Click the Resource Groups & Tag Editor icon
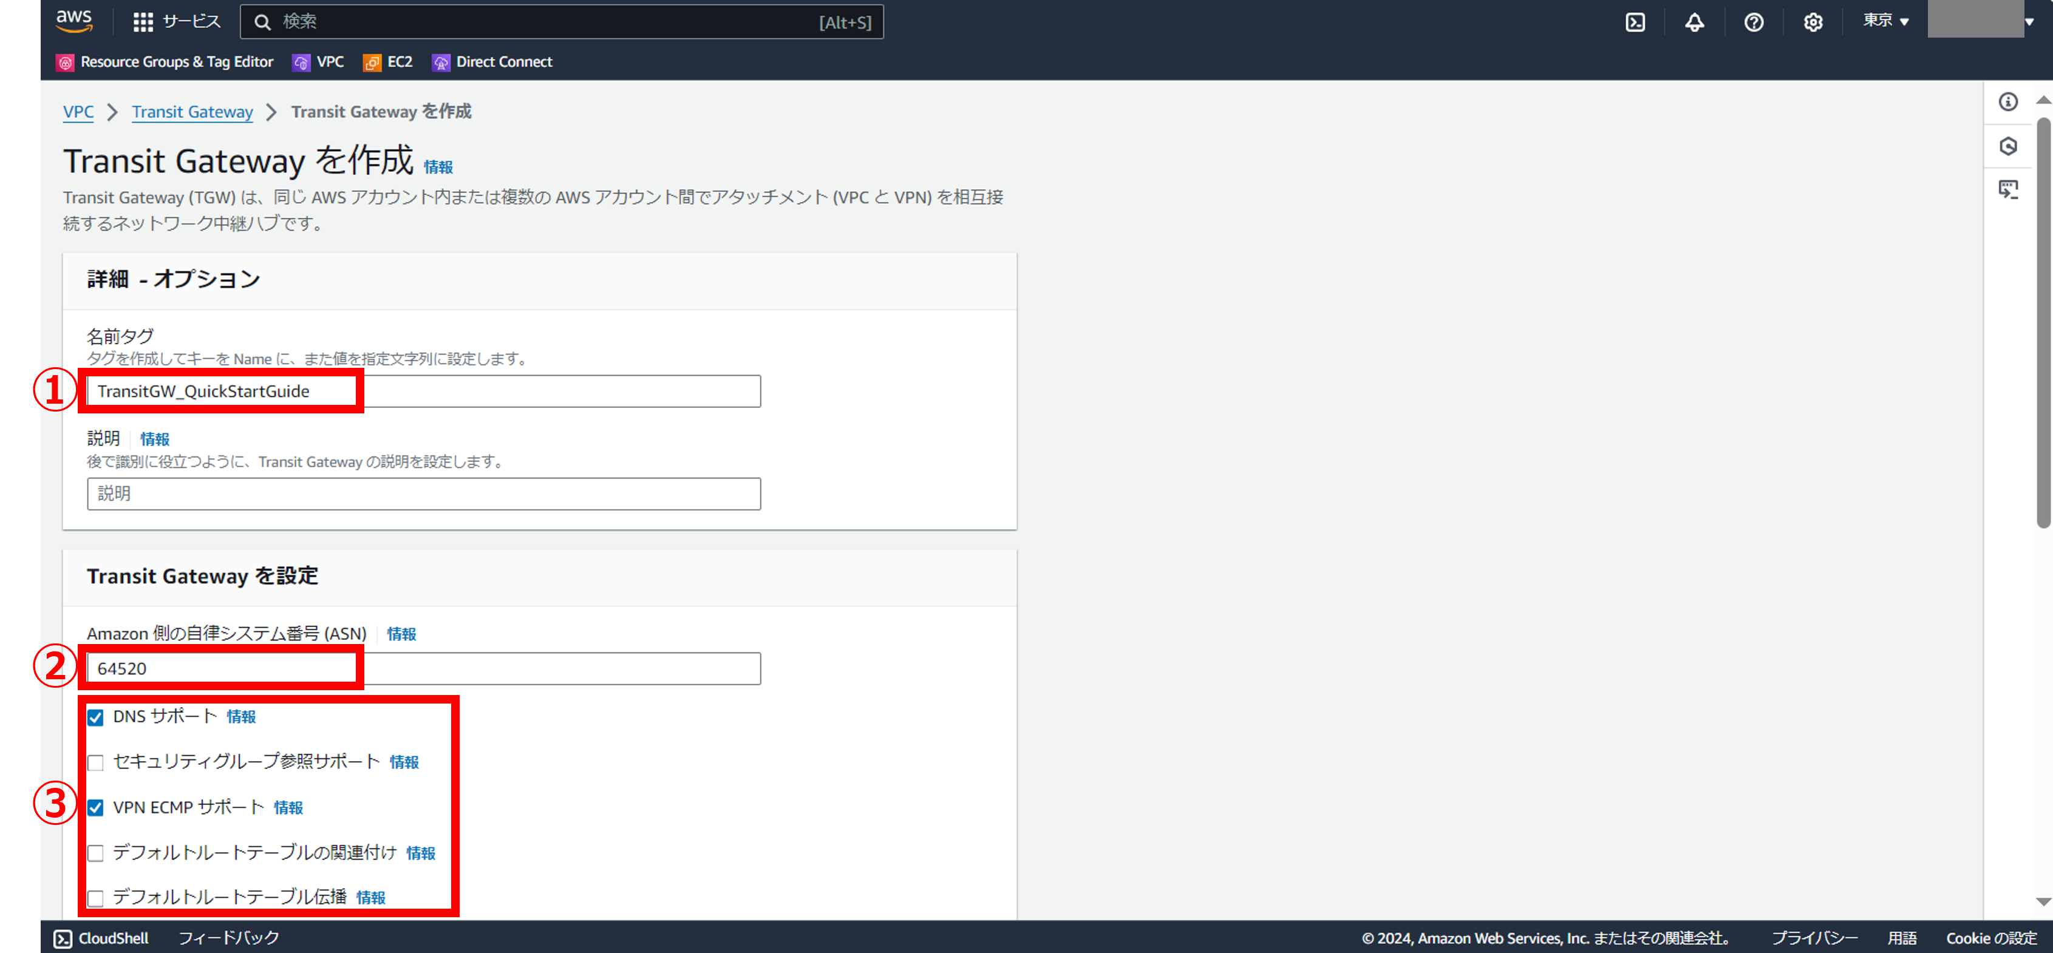 [x=66, y=62]
